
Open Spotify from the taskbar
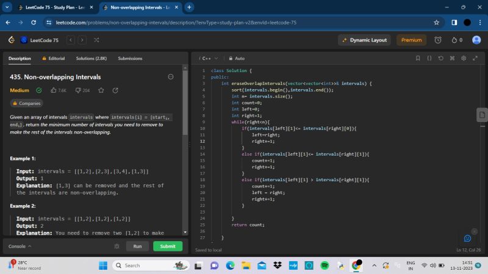click(325, 265)
